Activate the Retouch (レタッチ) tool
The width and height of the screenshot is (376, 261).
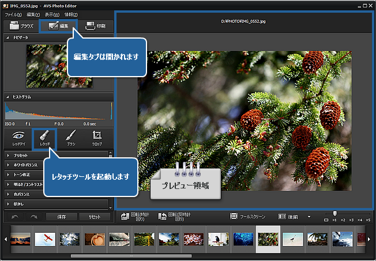pos(44,137)
